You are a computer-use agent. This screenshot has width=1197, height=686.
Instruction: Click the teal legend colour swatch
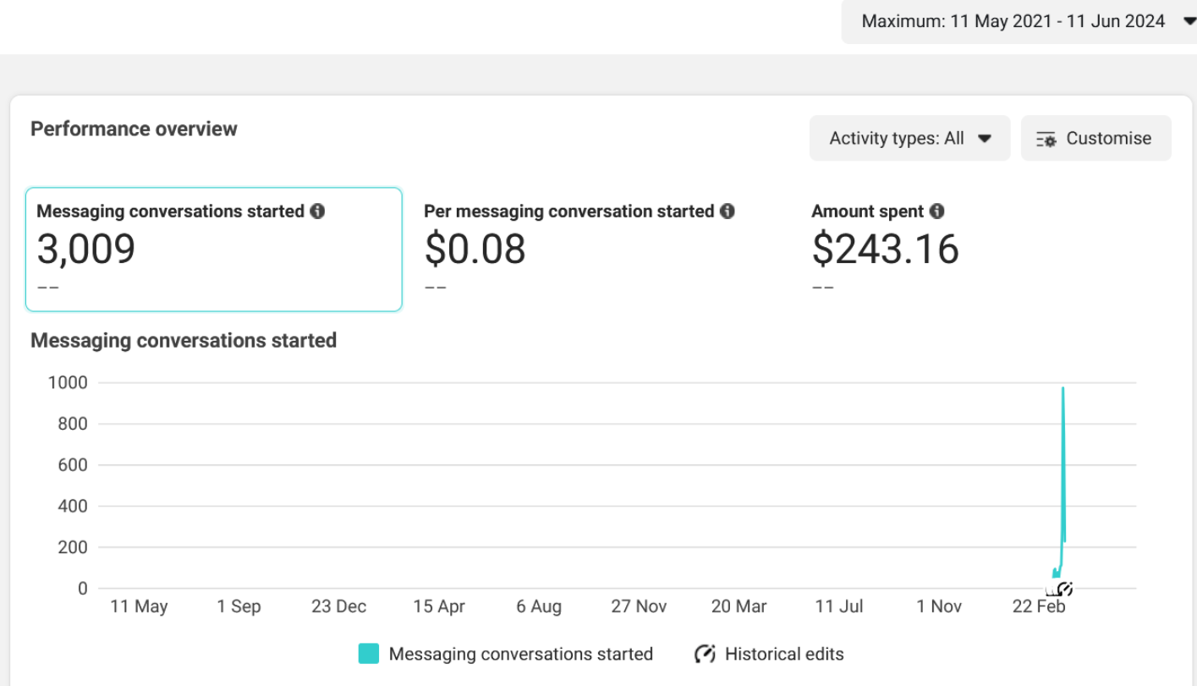tap(369, 654)
